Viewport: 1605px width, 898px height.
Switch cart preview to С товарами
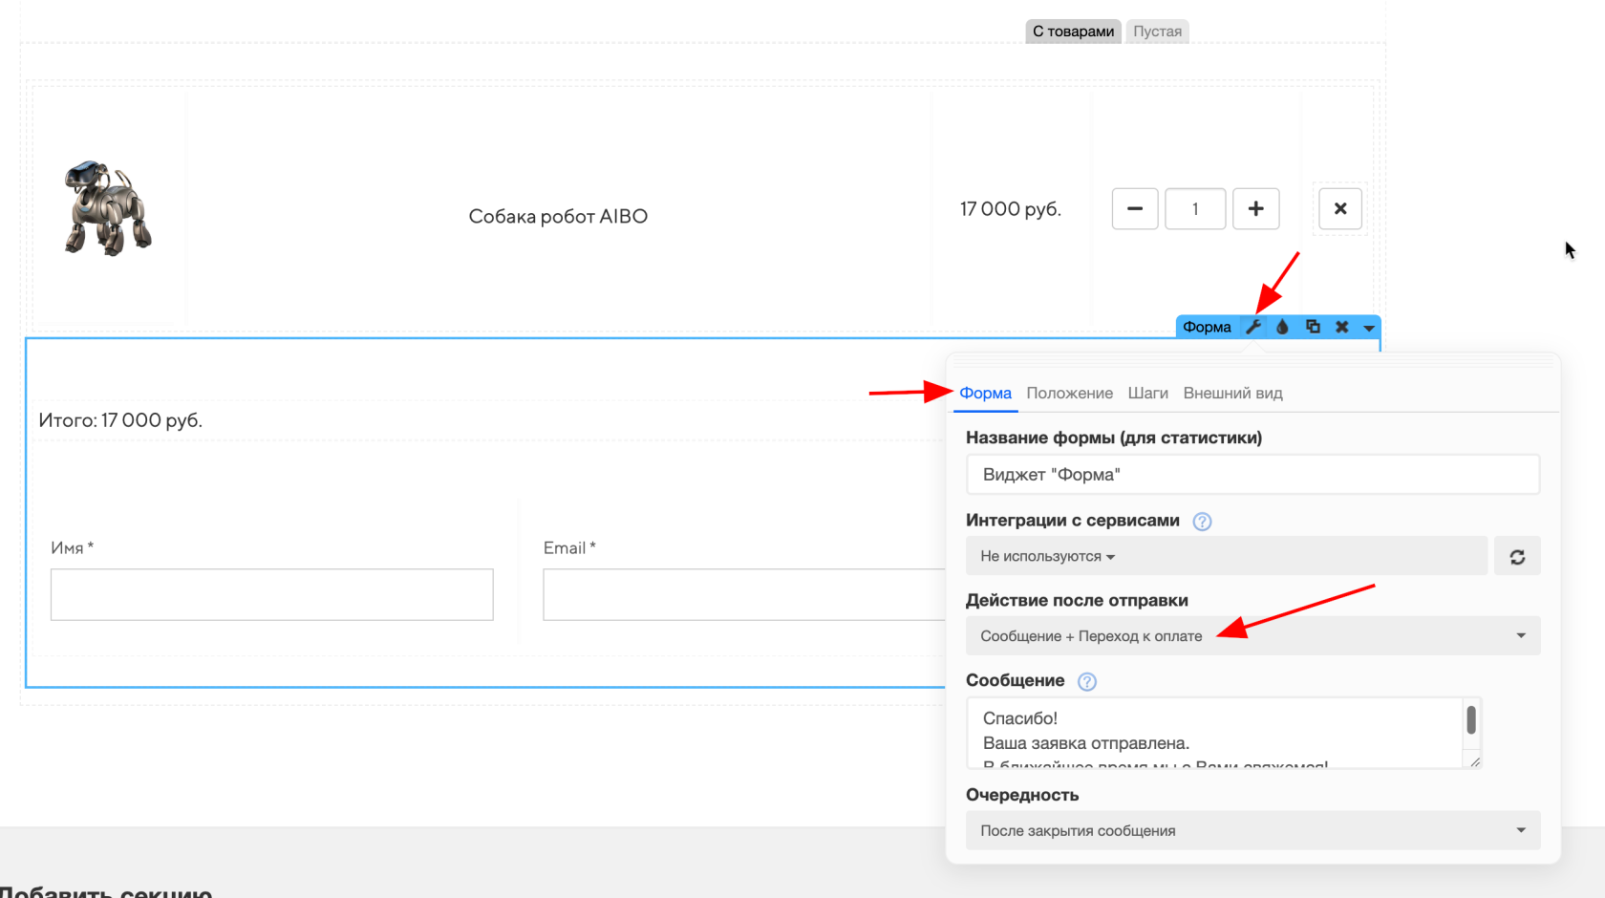1073,32
